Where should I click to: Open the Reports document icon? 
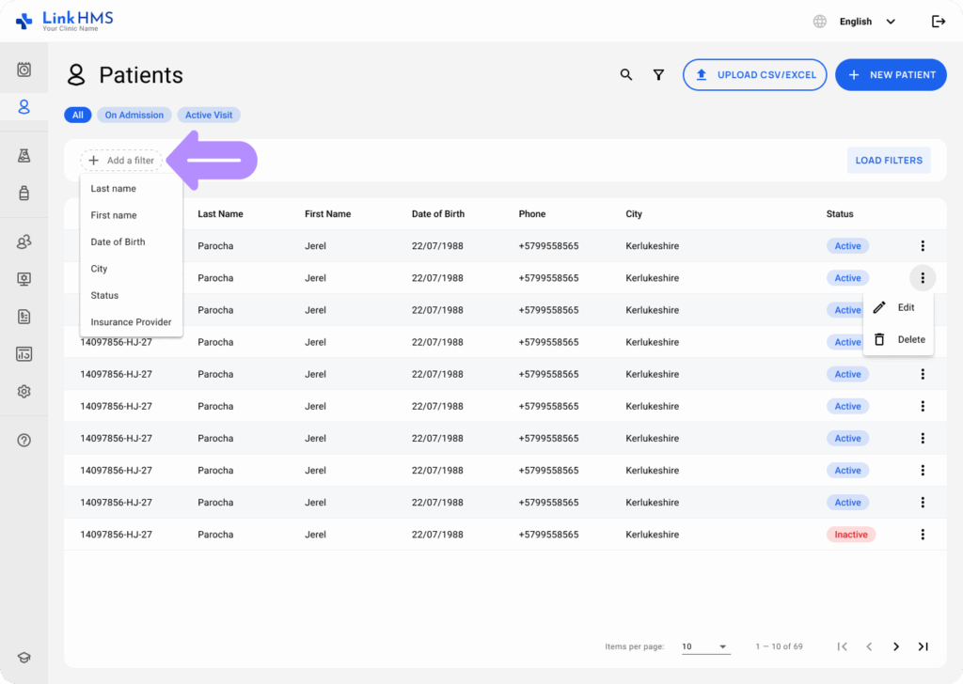point(25,317)
